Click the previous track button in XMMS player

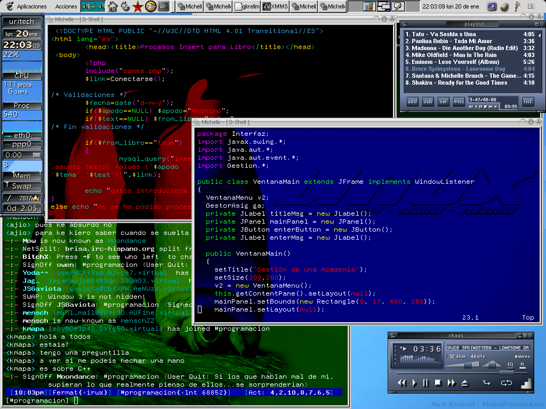click(x=402, y=383)
